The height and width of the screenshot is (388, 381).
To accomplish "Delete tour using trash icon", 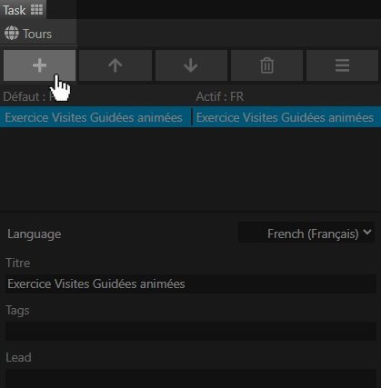I will point(266,65).
